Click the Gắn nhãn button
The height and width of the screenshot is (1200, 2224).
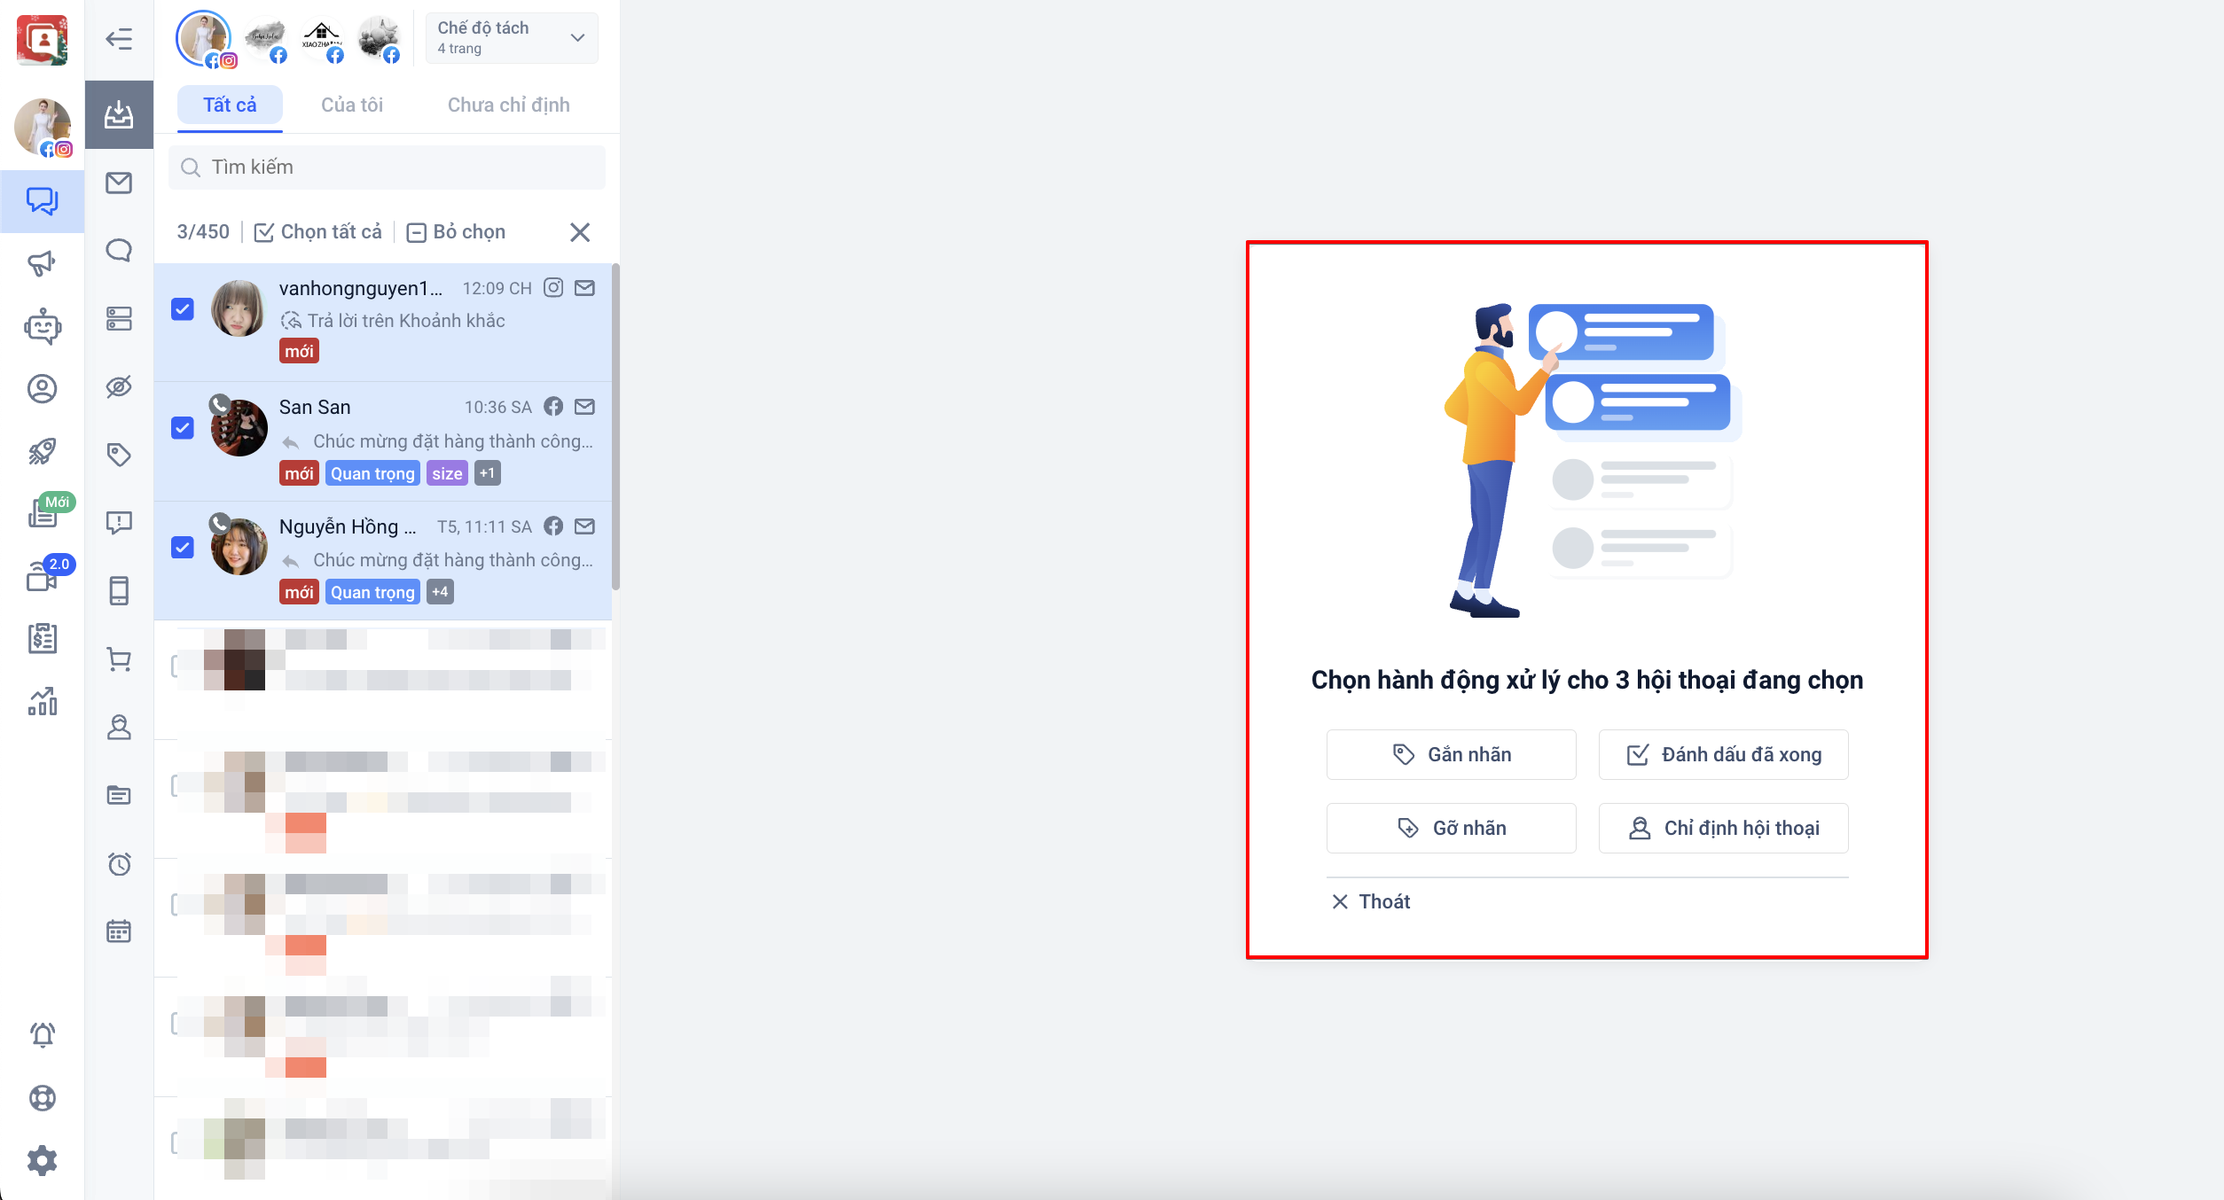click(x=1451, y=754)
